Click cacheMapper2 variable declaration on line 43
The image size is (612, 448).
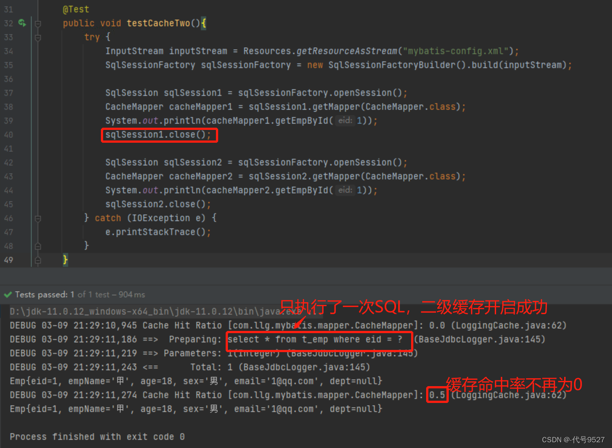[201, 176]
